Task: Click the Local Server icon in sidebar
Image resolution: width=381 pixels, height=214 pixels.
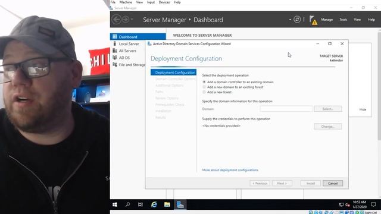Action: (x=115, y=43)
